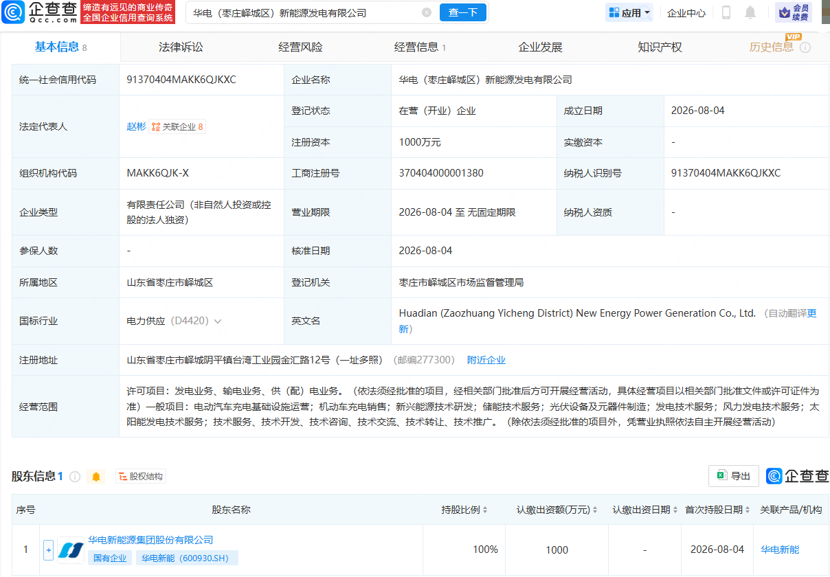Click the 100% shareholding ratio cell
The width and height of the screenshot is (830, 577).
pos(485,550)
